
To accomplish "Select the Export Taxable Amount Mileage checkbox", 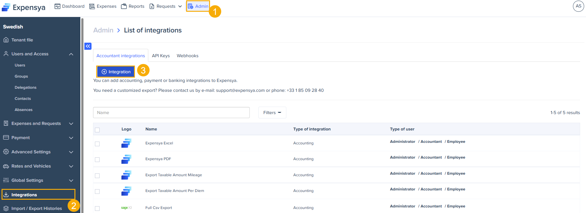I will (97, 176).
